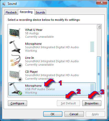Click the SoundMAX Microphone device icon
Image resolution: width=109 pixels, height=121 pixels.
coord(15,47)
